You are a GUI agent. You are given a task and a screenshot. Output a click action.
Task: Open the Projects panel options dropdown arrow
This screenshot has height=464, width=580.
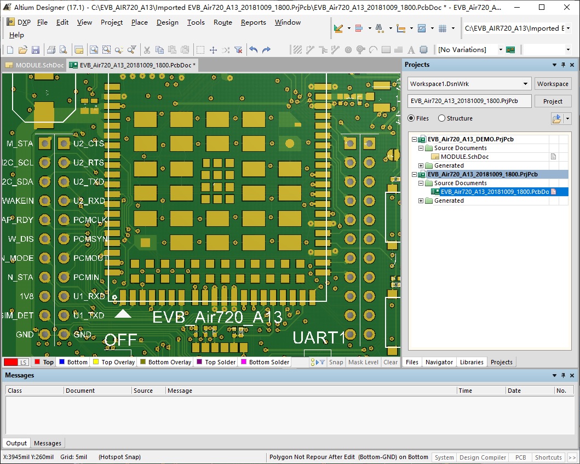[554, 65]
